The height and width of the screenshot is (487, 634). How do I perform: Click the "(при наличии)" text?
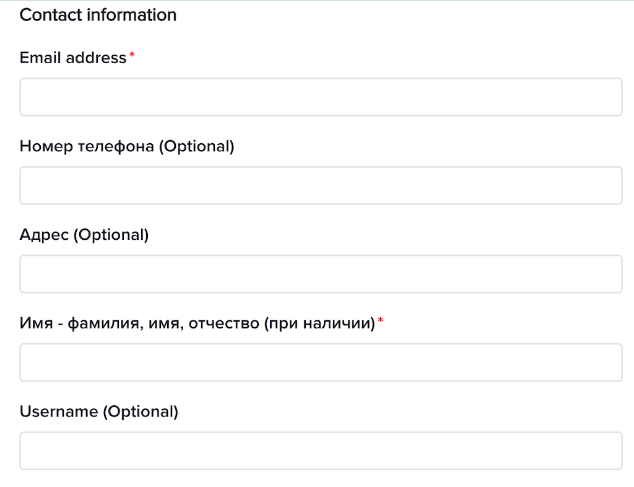319,323
